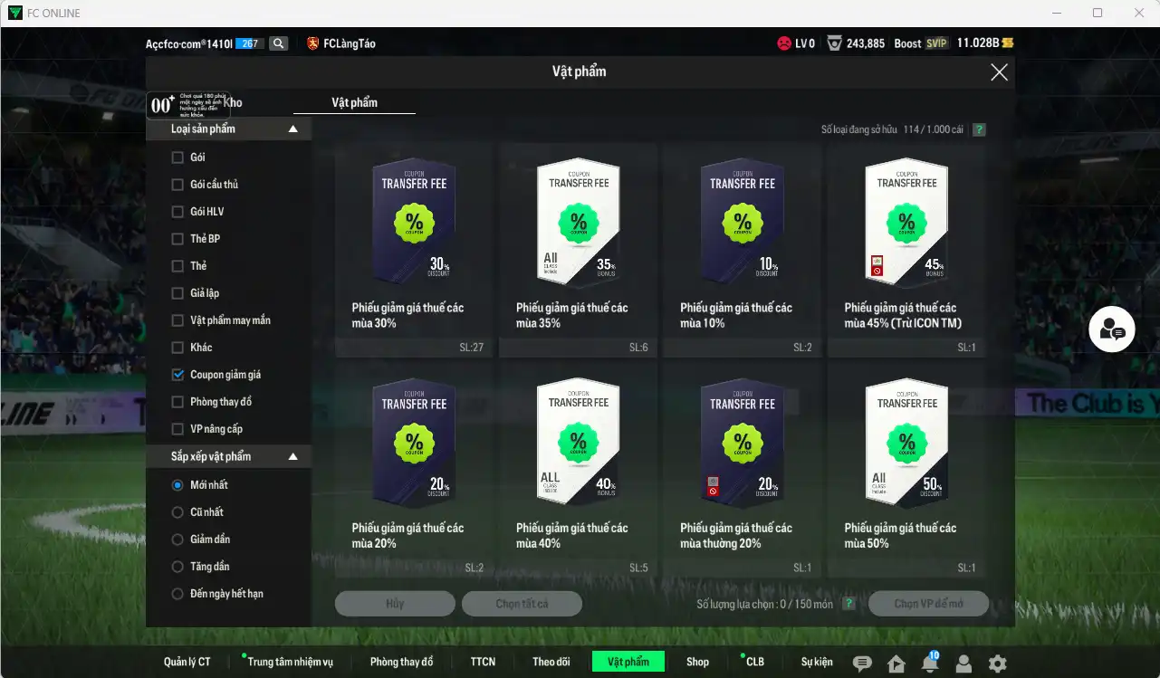Screen dimensions: 1160x678
Task: Click the Chọn tất cả button
Action: 522,604
